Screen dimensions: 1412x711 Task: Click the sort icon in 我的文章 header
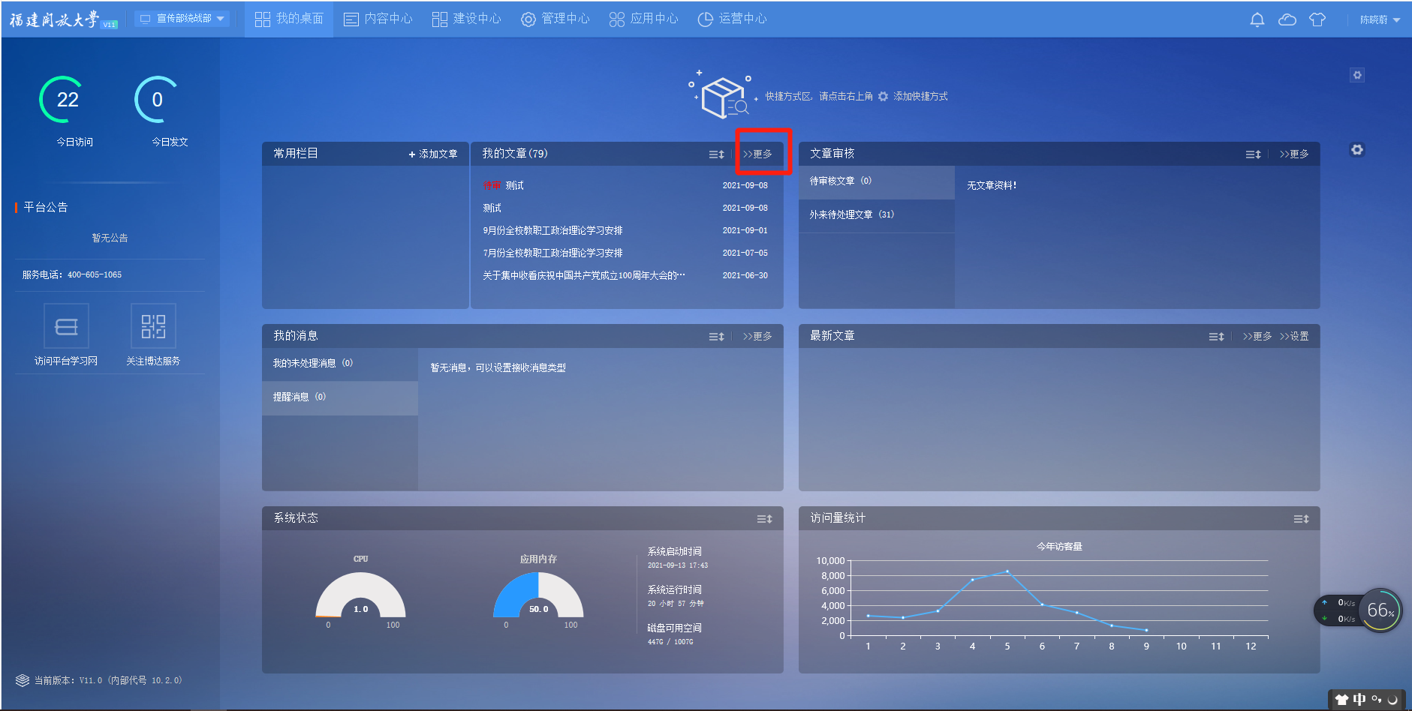716,154
